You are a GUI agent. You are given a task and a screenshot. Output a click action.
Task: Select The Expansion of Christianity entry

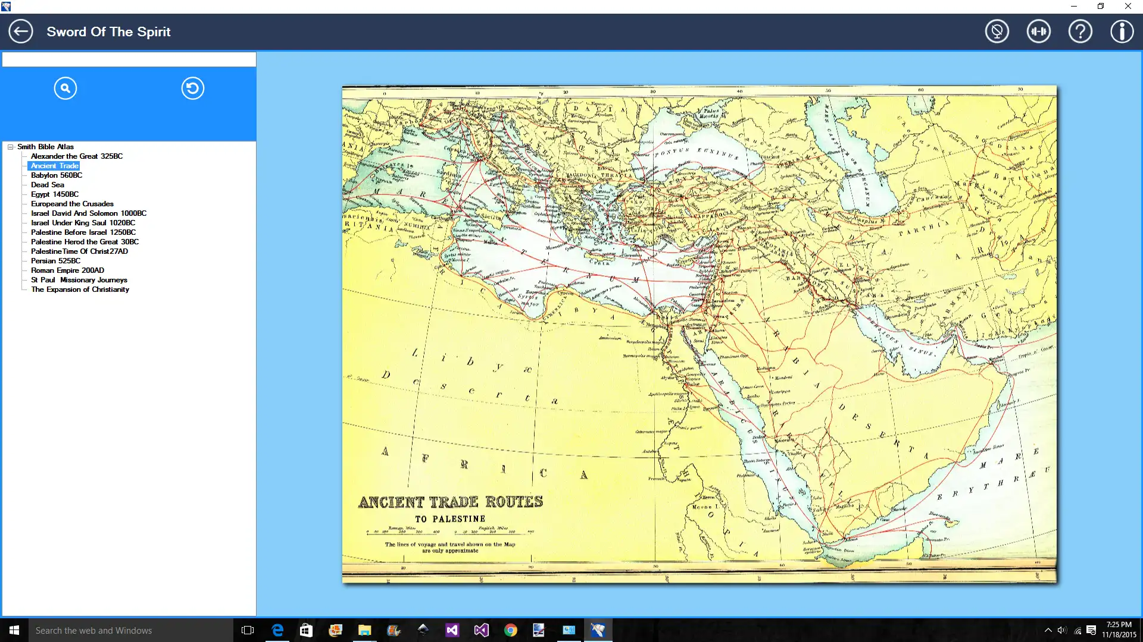(80, 289)
